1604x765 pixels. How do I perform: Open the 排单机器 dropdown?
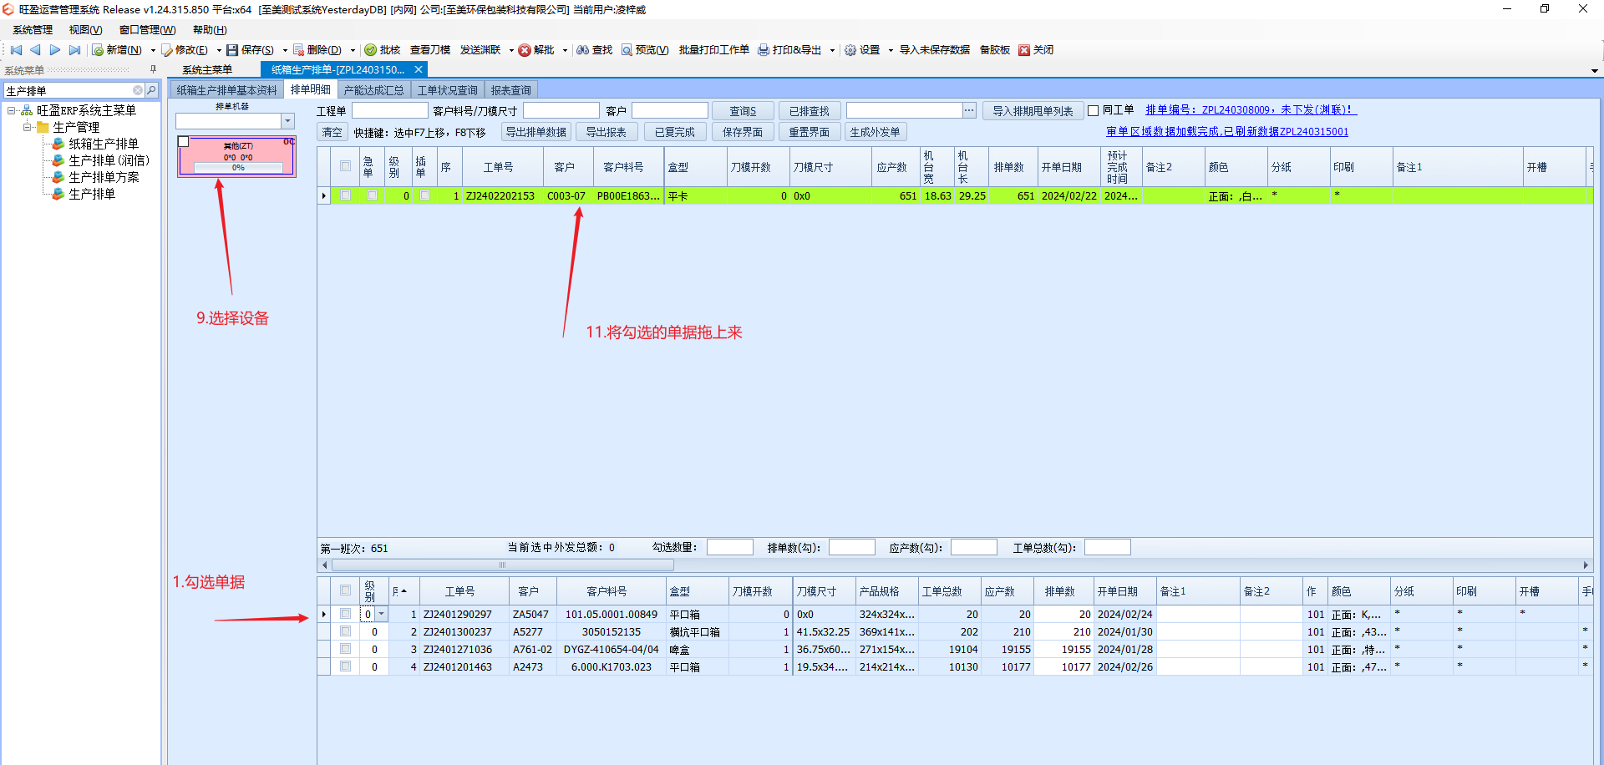(x=287, y=121)
